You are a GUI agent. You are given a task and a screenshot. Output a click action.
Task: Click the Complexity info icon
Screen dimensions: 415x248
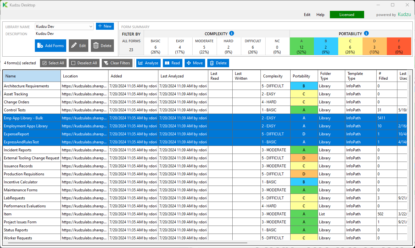click(232, 33)
